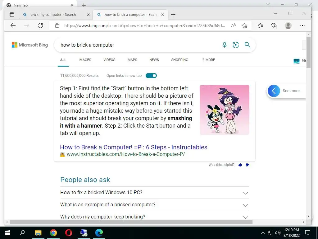Image resolution: width=318 pixels, height=239 pixels.
Task: Click the scroll down arrow on page
Action: coord(308,217)
